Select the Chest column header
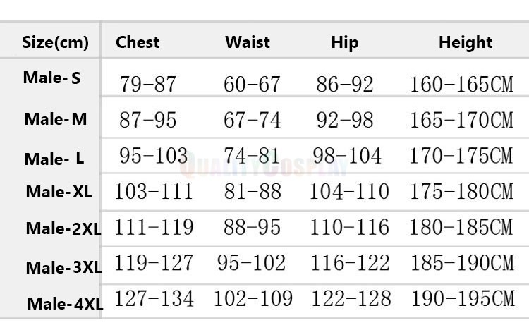The width and height of the screenshot is (529, 330). coord(138,42)
